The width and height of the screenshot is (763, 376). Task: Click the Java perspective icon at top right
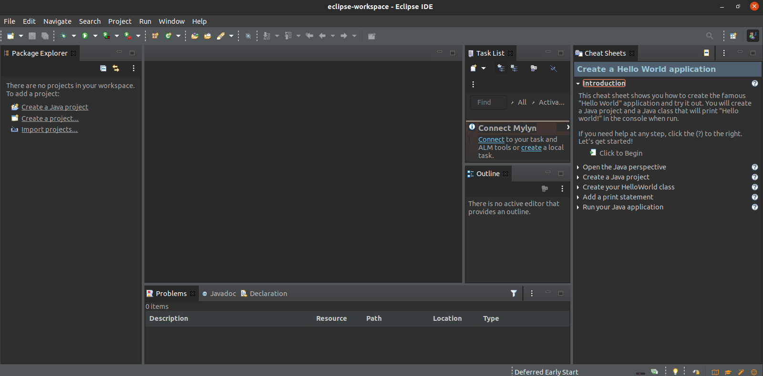point(753,36)
